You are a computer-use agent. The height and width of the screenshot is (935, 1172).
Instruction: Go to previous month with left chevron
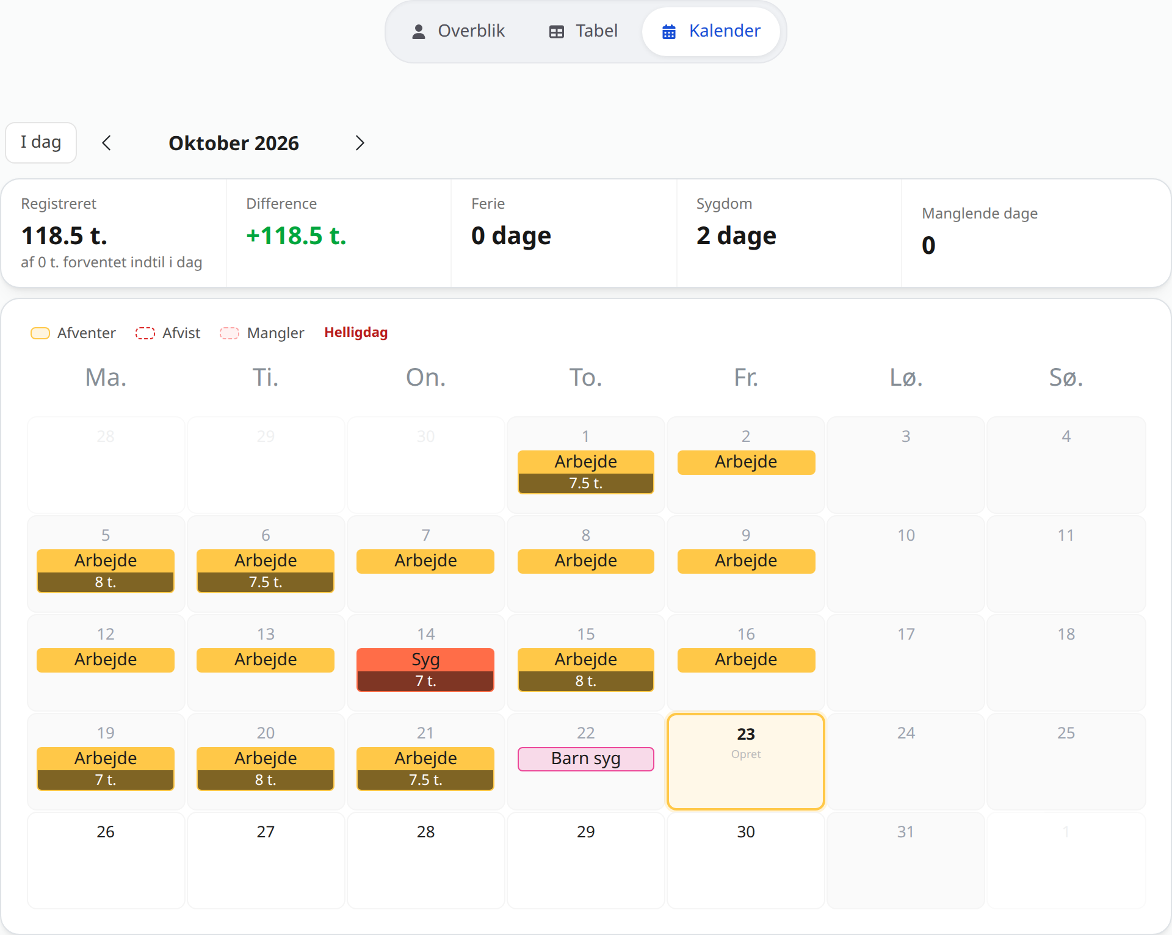106,143
